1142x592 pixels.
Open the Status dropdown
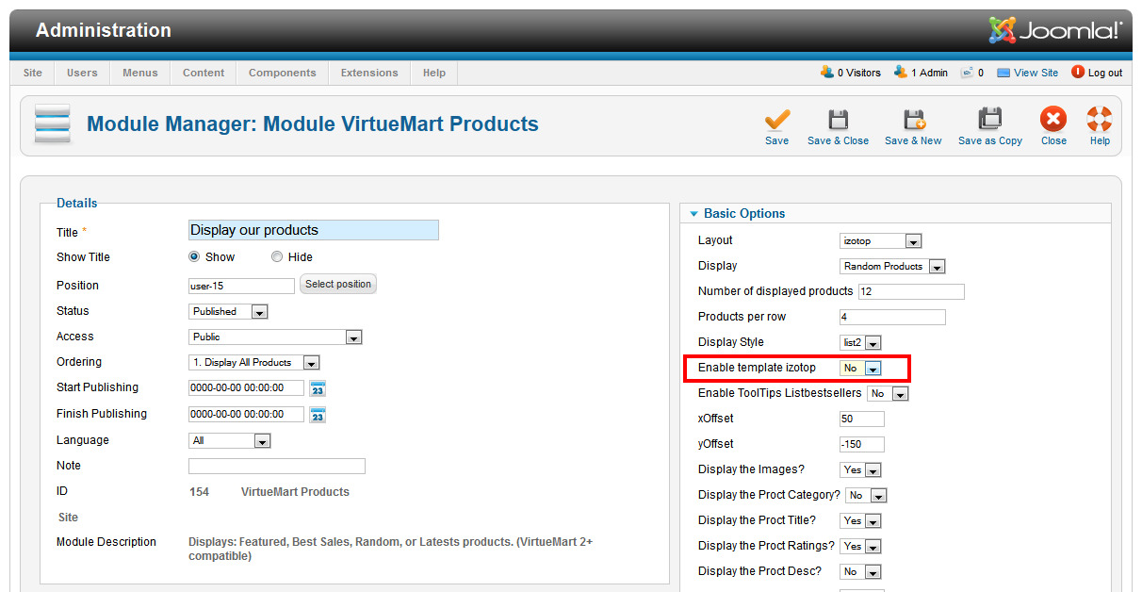(229, 311)
